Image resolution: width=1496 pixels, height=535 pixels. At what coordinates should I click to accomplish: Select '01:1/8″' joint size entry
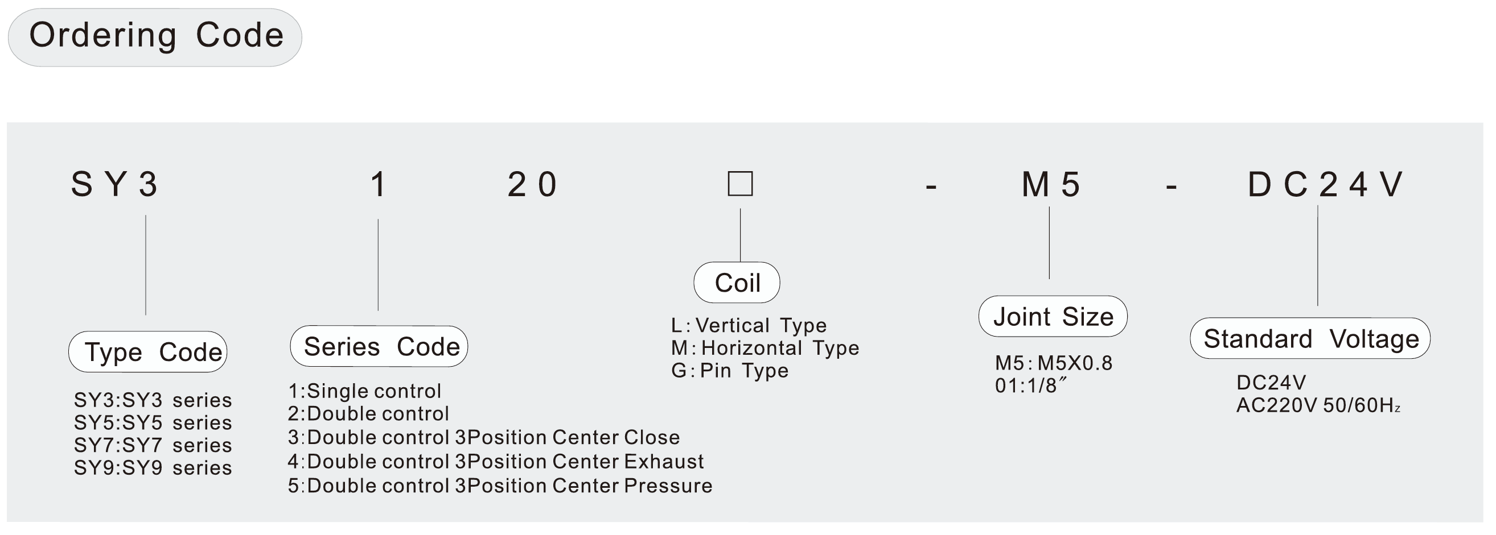(1031, 385)
